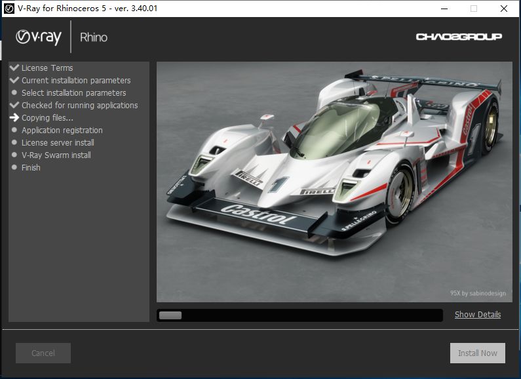521x379 pixels.
Task: Click the window title text
Action: pos(88,9)
